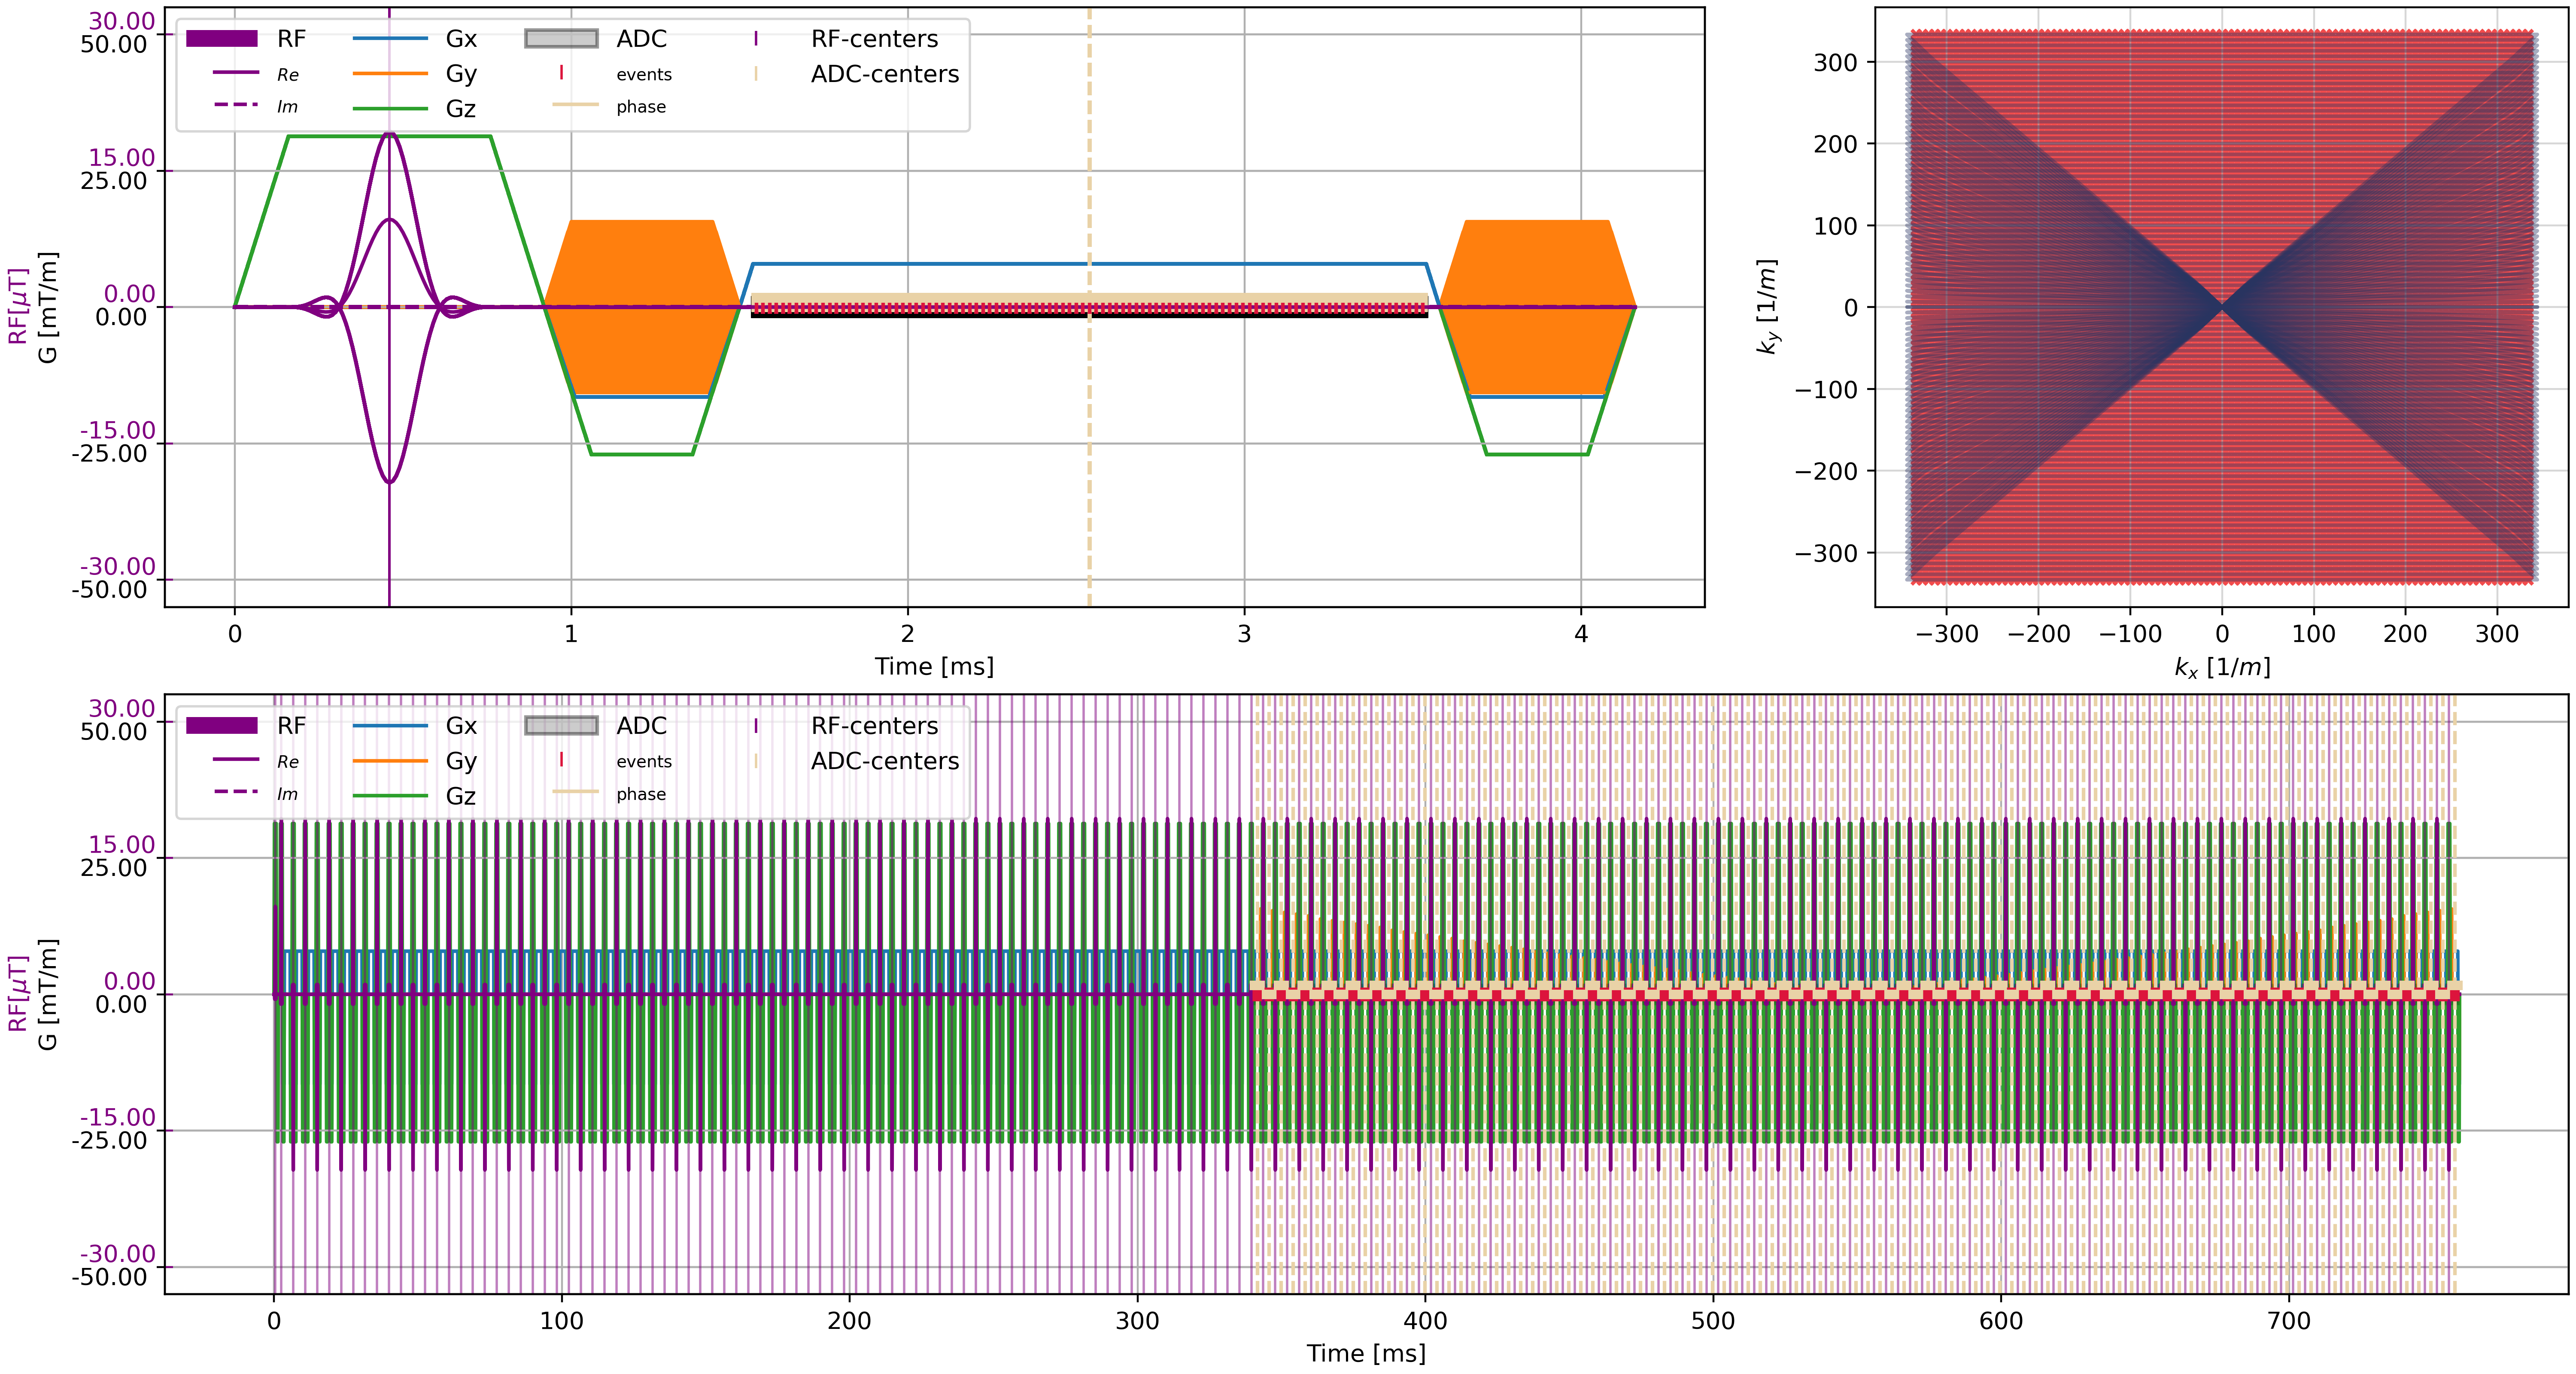Click the '100' tick on the bottom time axis
The width and height of the screenshot is (2576, 1374).
pos(561,1321)
